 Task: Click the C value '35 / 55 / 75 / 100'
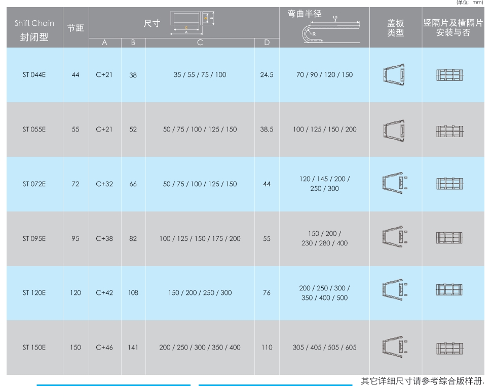200,75
